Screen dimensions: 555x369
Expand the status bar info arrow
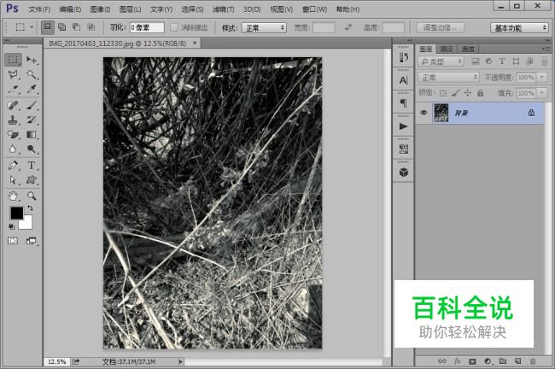click(x=180, y=361)
